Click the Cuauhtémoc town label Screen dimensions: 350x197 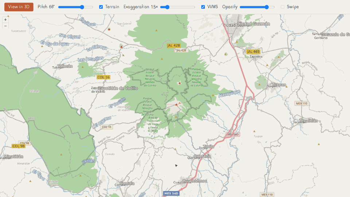[195, 181]
